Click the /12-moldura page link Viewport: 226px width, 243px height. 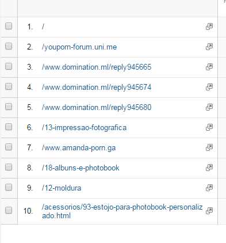(x=62, y=188)
